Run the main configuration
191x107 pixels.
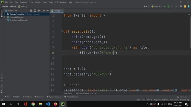click(164, 7)
